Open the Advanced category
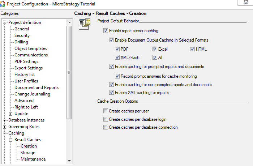253x166 pixels. [x=24, y=101]
